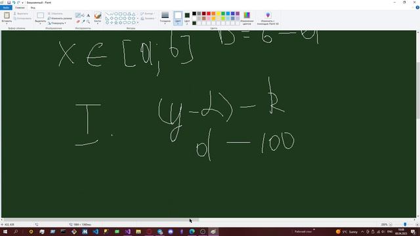420x236 pixels.
Task: Open the shape Outline dropdown
Action: point(147,13)
